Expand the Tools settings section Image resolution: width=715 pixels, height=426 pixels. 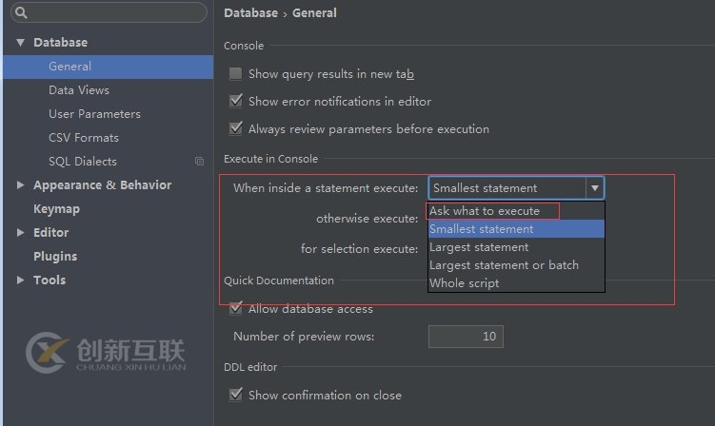[x=21, y=281]
